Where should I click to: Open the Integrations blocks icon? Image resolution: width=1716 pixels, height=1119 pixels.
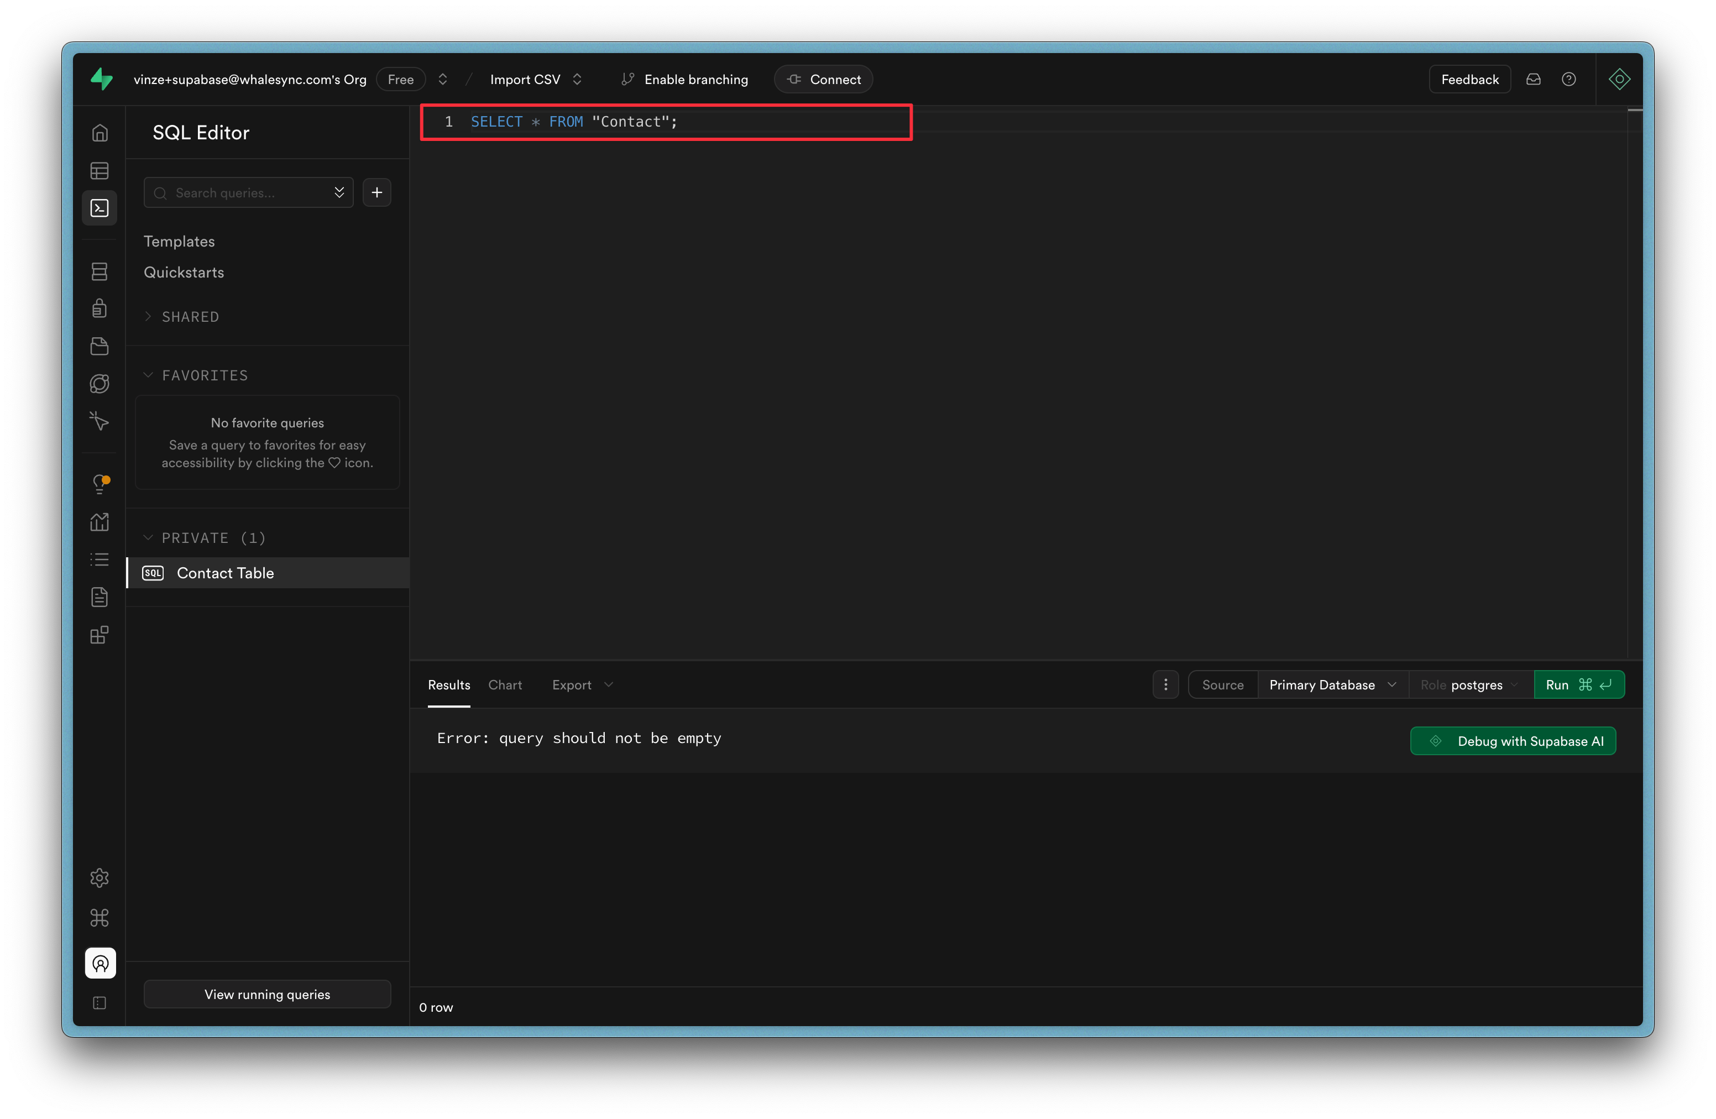100,635
